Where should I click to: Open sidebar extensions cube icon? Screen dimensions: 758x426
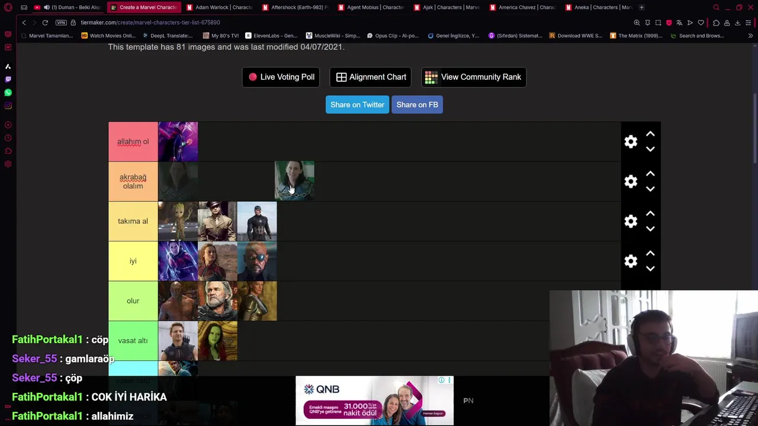click(x=8, y=151)
